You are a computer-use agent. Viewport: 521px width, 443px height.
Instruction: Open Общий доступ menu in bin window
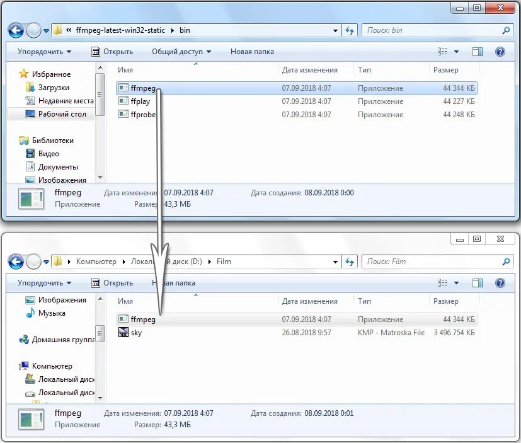(x=181, y=52)
